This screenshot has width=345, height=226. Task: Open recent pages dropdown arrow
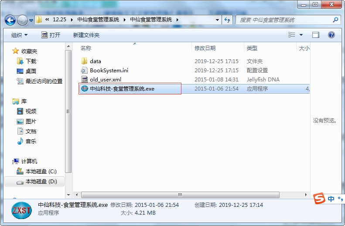(x=31, y=20)
